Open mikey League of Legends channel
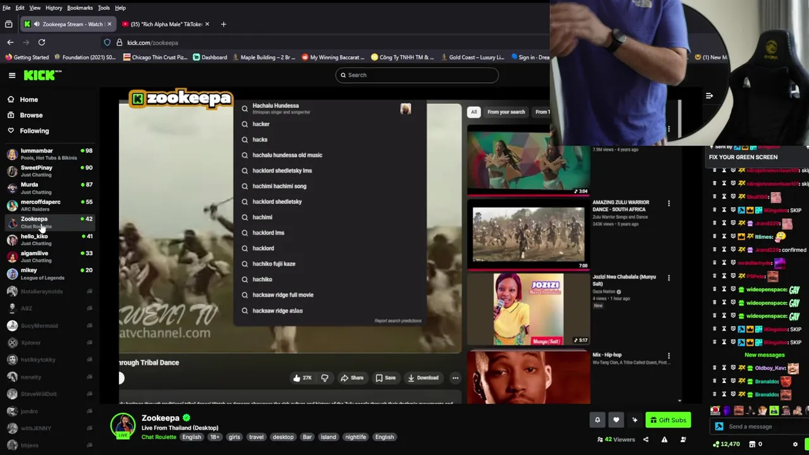 [x=49, y=274]
